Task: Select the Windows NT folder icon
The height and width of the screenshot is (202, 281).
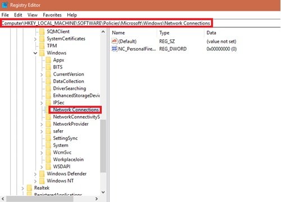Action: [42, 181]
